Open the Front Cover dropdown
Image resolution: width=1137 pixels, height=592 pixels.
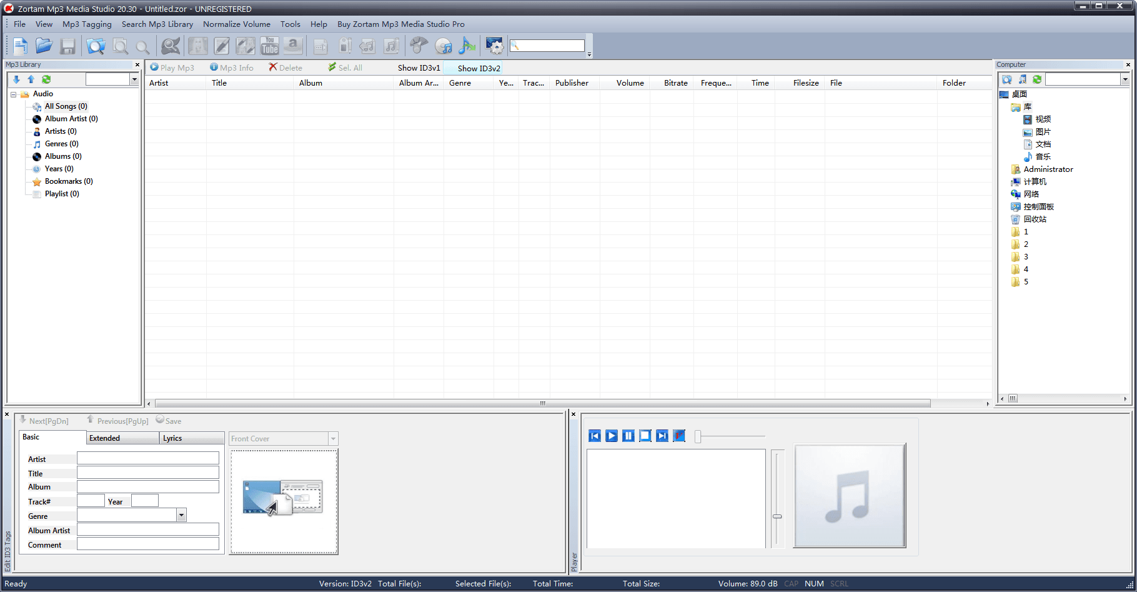(334, 438)
